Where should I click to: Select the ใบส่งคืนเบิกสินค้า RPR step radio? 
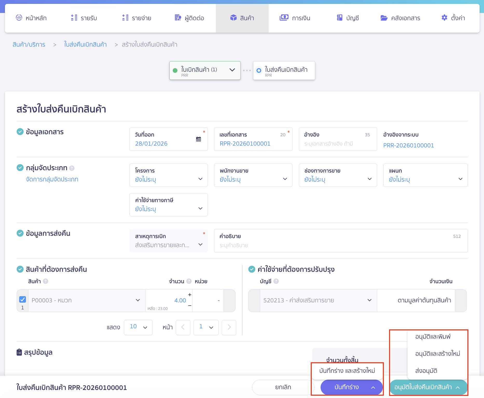[x=259, y=70]
